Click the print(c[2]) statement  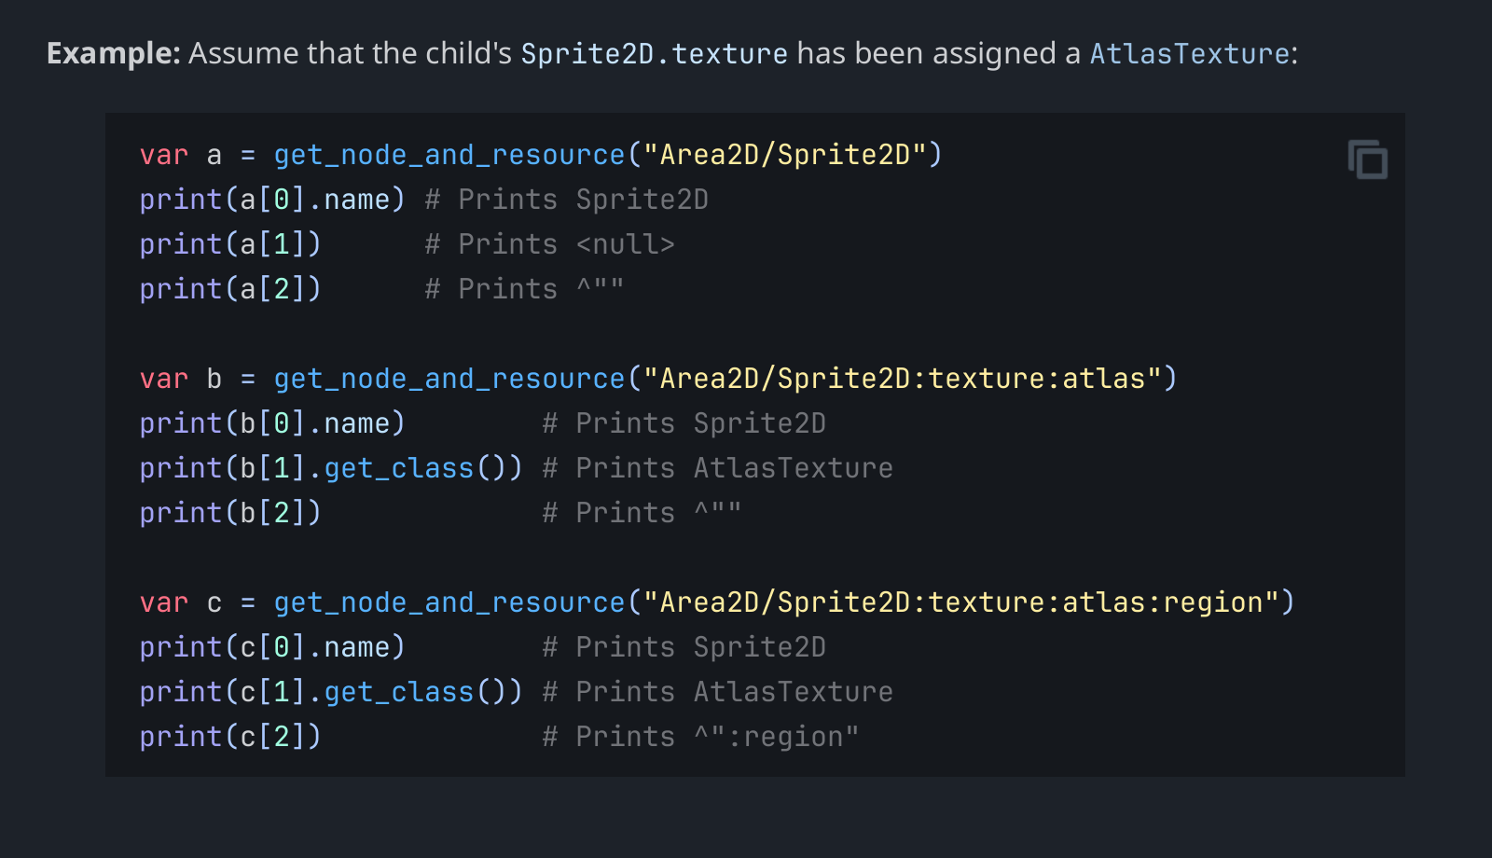229,737
